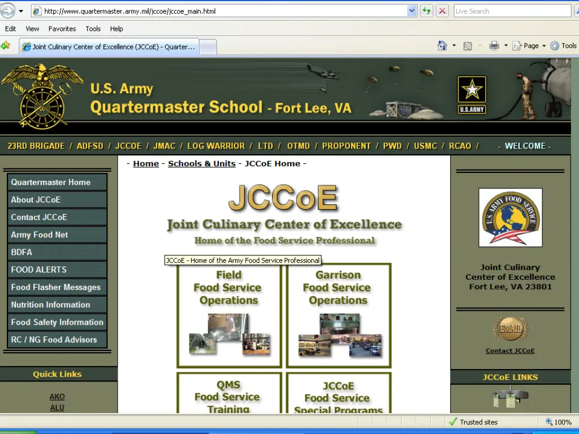Open About JCCoE in sidebar

[x=57, y=199]
